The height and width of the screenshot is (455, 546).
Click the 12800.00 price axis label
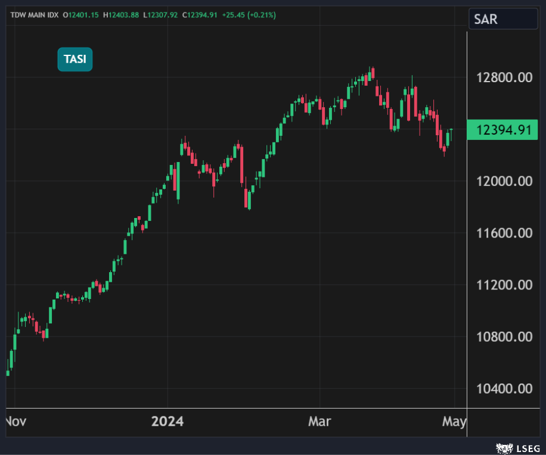coord(505,77)
